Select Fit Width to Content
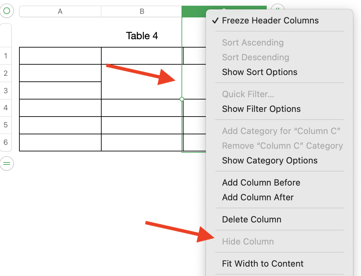The width and height of the screenshot is (361, 276). pos(262,264)
